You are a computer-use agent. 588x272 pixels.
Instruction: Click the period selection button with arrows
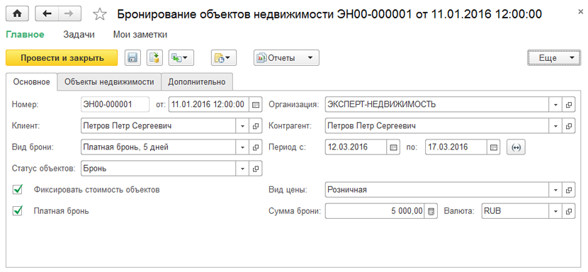point(516,147)
